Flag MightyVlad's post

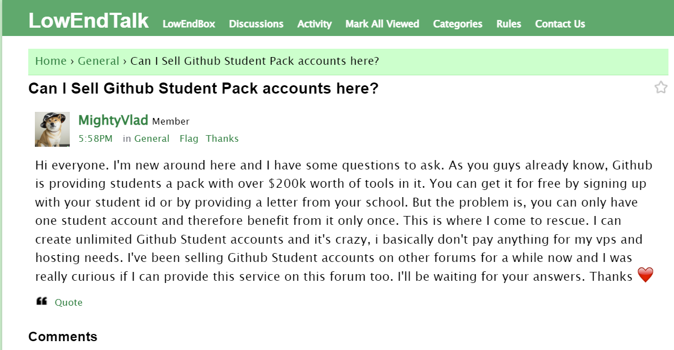(x=189, y=138)
